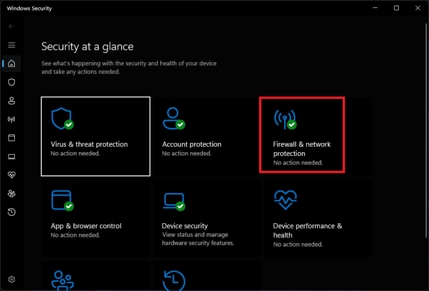Open Device performance & health heart sidebar icon
This screenshot has width=429, height=291.
click(11, 175)
